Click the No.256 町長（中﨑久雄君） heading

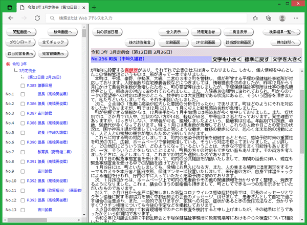(x=118, y=58)
